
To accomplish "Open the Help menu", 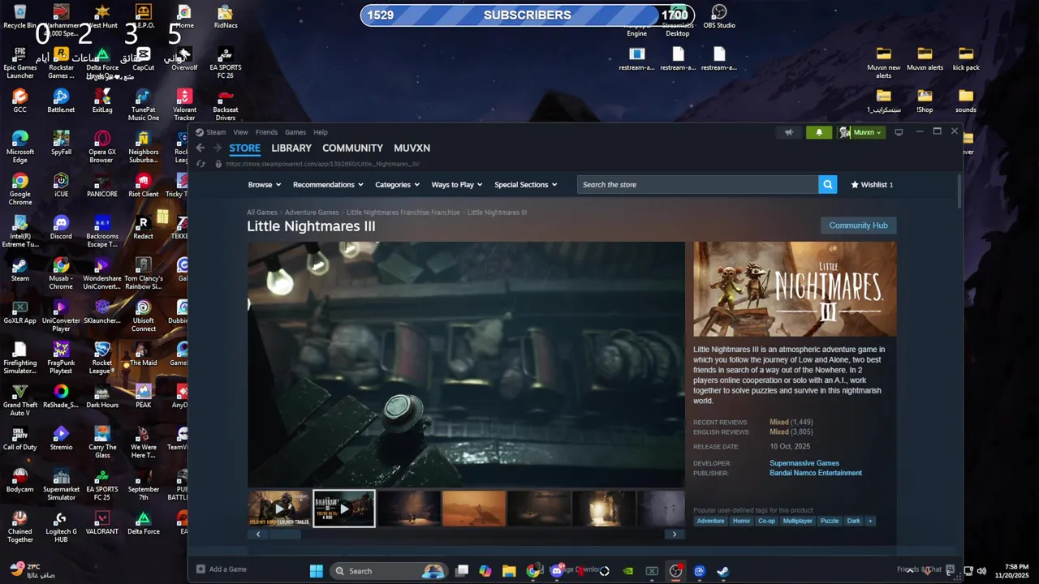I will click(x=321, y=132).
